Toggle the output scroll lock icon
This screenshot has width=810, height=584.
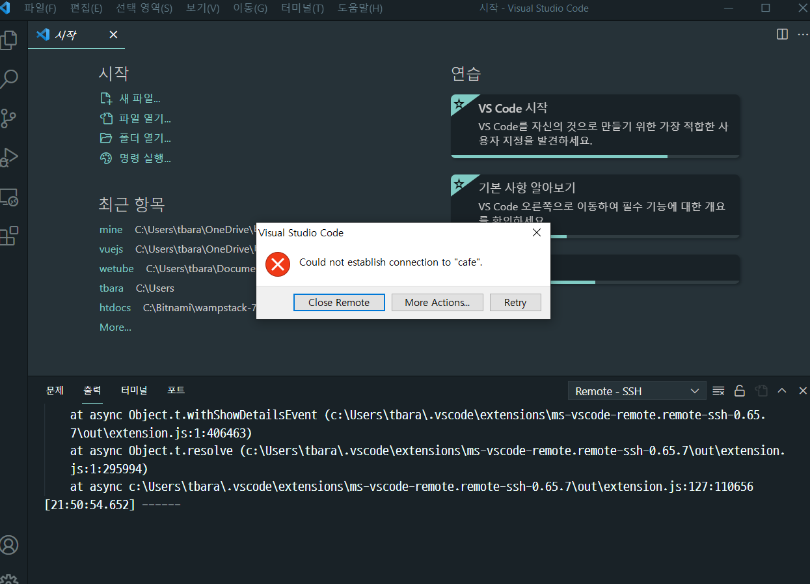coord(740,391)
